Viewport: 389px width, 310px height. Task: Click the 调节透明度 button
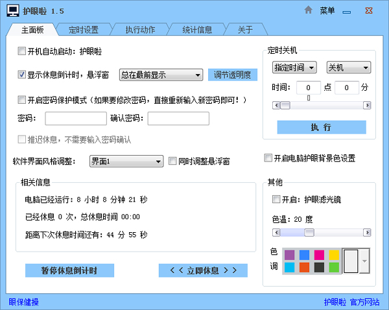(233, 75)
